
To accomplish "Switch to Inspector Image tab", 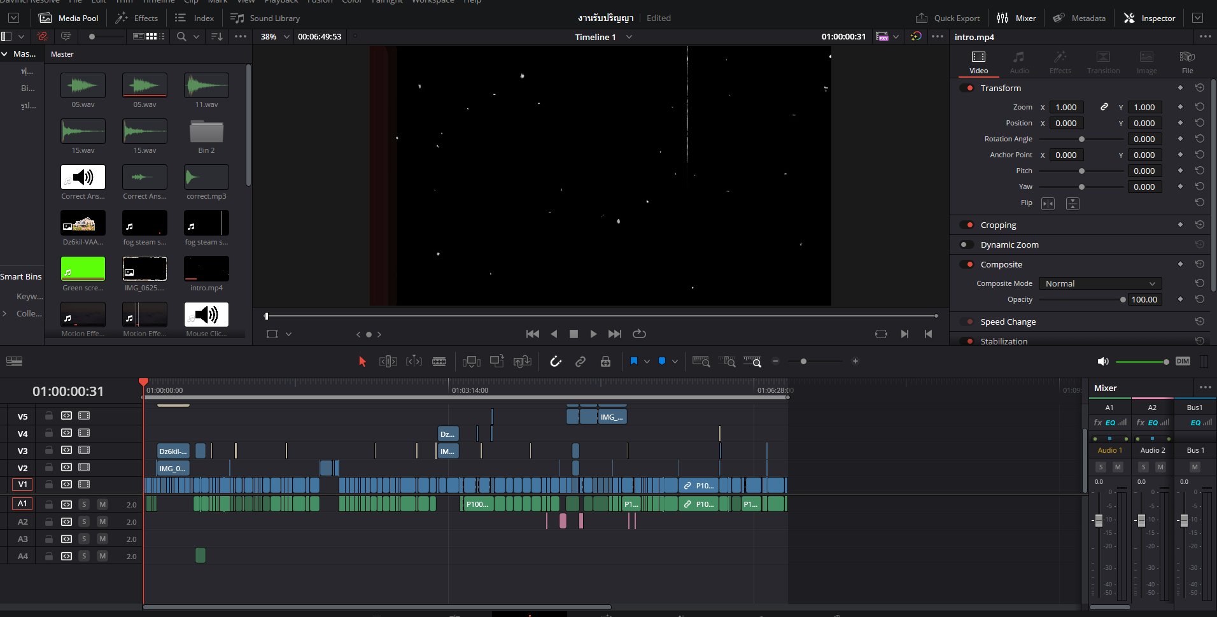I will coord(1146,62).
